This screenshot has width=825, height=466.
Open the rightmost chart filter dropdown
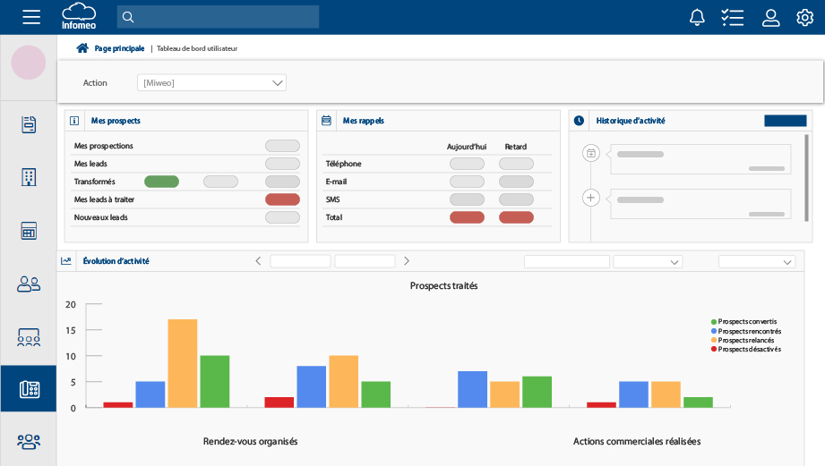coord(756,262)
